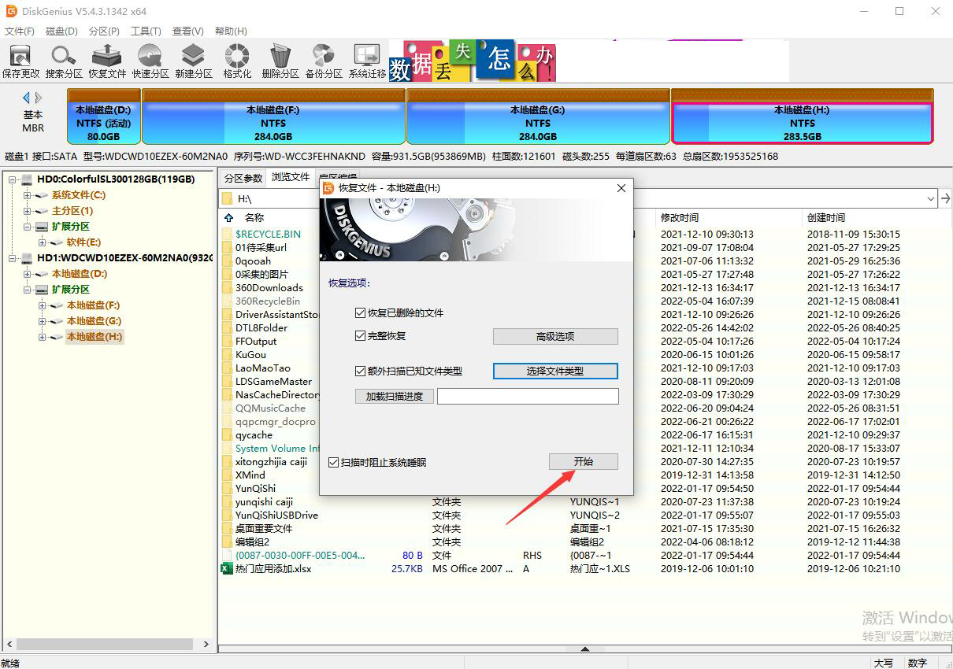Image resolution: width=953 pixels, height=669 pixels.
Task: Click the folder icon of 桌面重要文件
Action: pos(227,528)
